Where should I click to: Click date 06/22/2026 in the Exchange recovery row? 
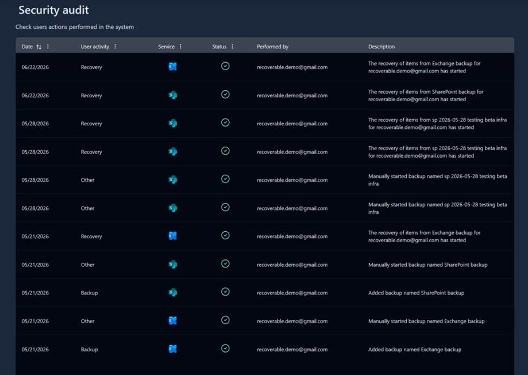pos(35,67)
